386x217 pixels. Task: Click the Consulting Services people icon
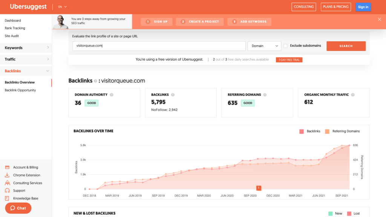click(8, 183)
